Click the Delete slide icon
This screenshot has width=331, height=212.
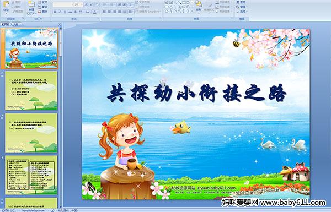42,12
